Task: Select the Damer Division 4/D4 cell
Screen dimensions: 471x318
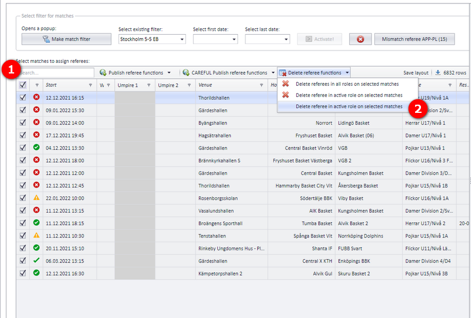Action: [x=429, y=261]
